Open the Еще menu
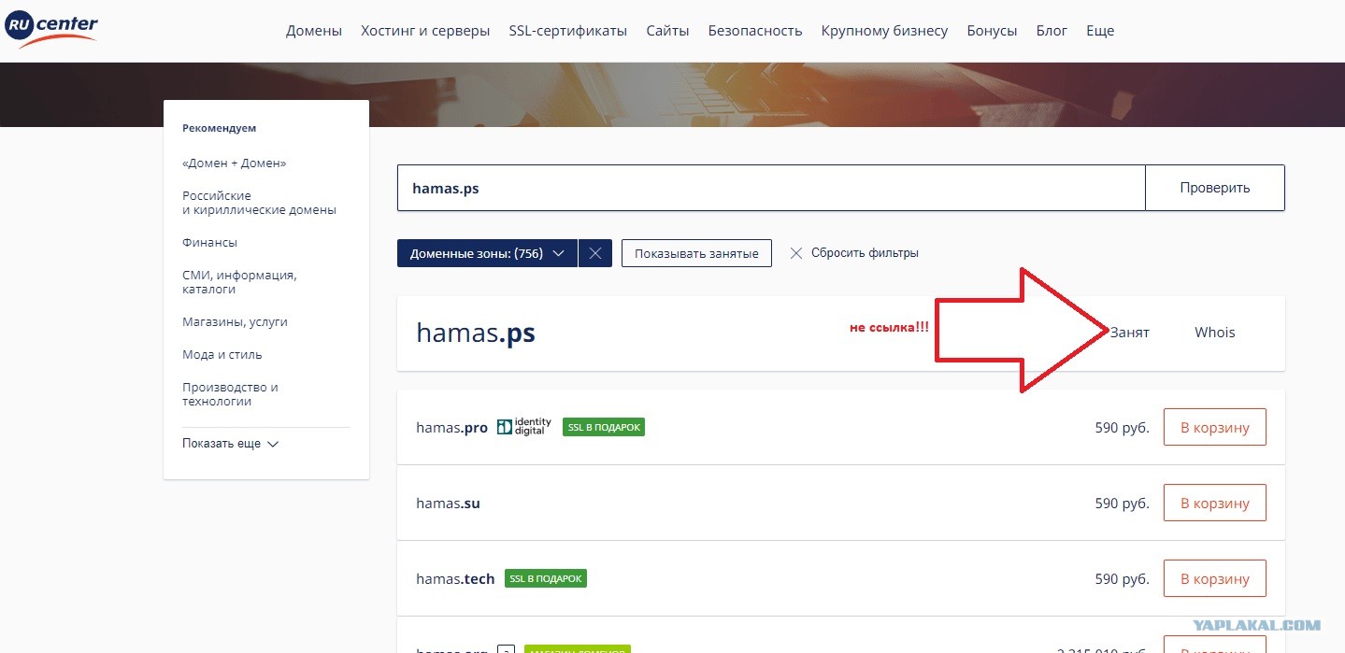Viewport: 1345px width, 653px height. 1100,31
